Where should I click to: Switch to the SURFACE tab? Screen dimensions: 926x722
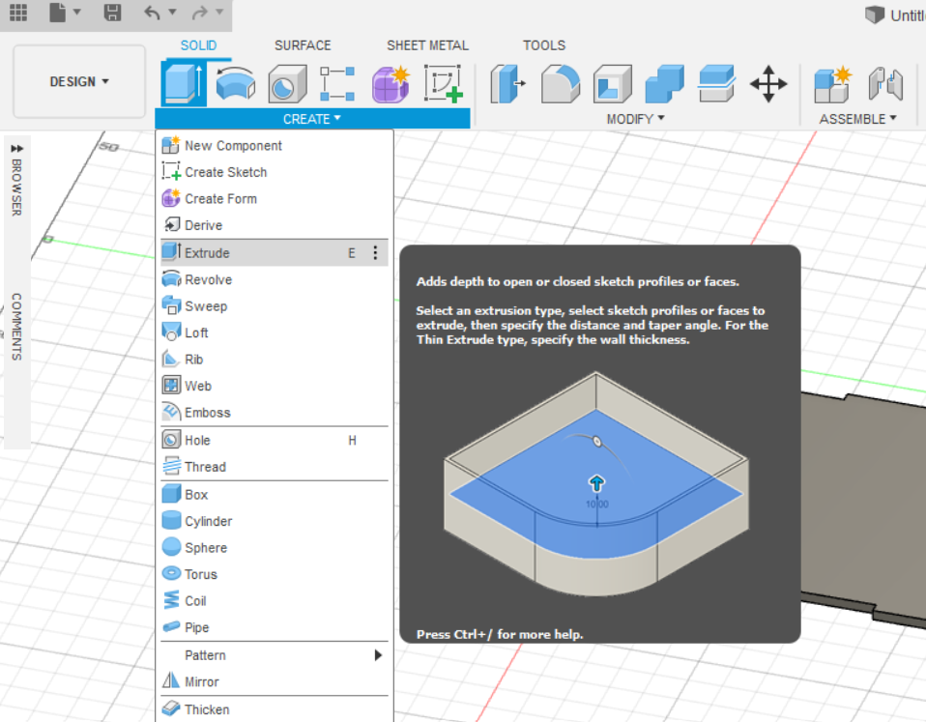(303, 45)
